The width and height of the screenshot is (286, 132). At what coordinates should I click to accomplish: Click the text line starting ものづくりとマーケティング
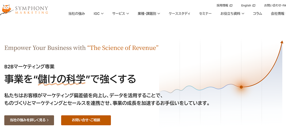106,103
